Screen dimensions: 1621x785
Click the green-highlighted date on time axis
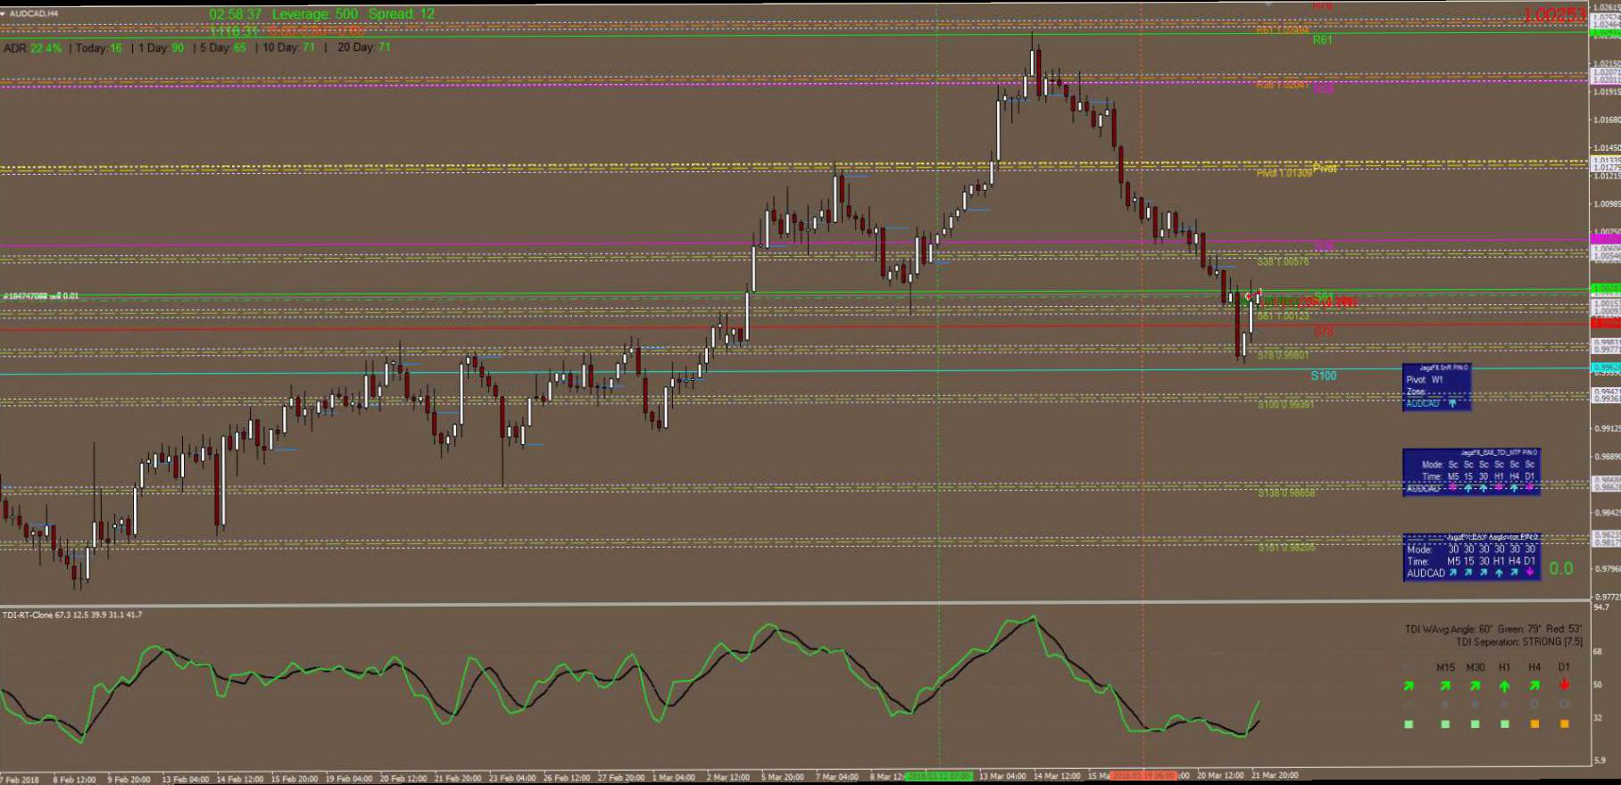[x=940, y=776]
